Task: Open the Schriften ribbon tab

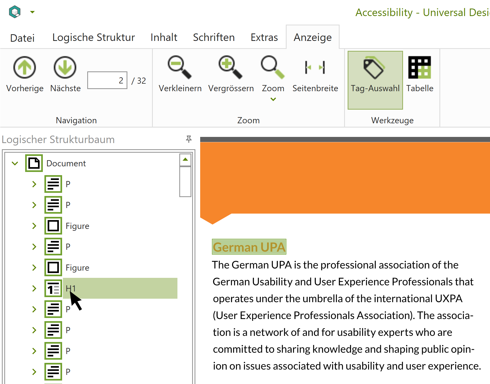Action: point(214,37)
